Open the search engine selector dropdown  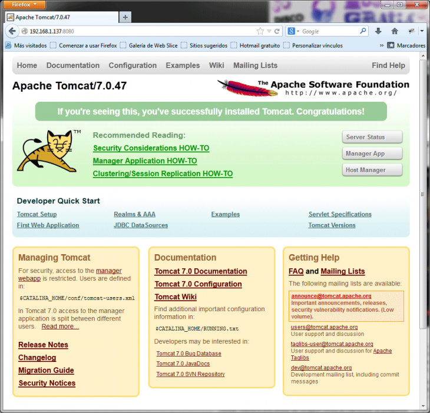[x=298, y=31]
